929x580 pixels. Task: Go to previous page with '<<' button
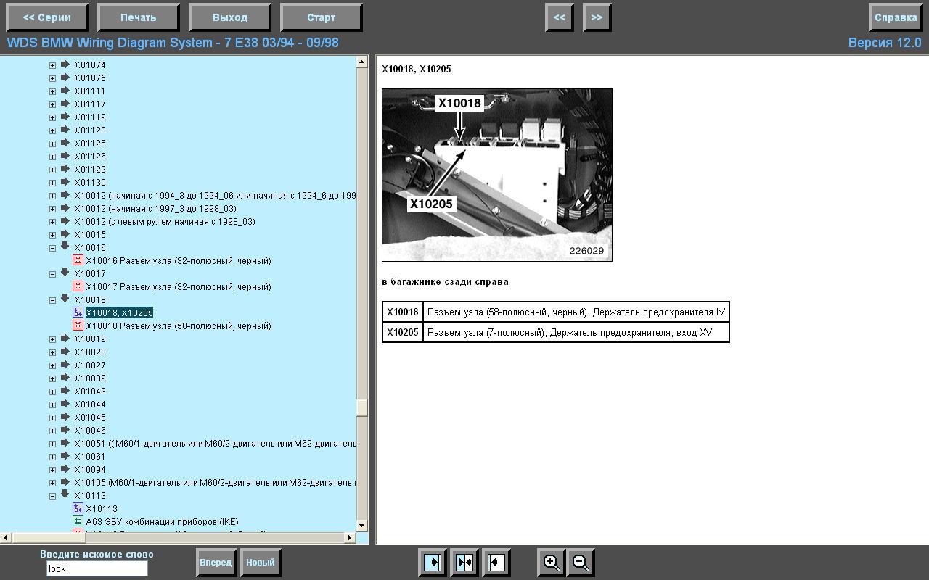[x=560, y=17]
